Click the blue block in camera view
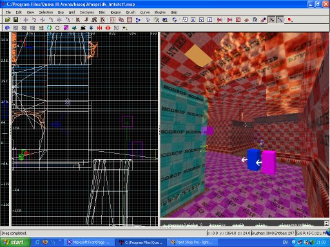Screen dimensions: 330x247 click(x=254, y=160)
